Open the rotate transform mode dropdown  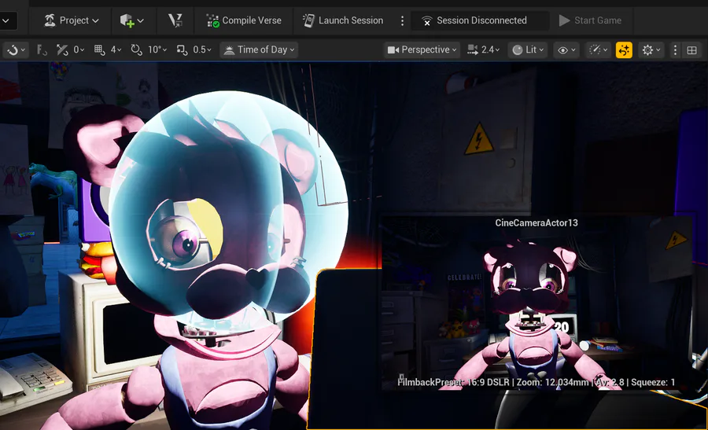click(x=16, y=50)
